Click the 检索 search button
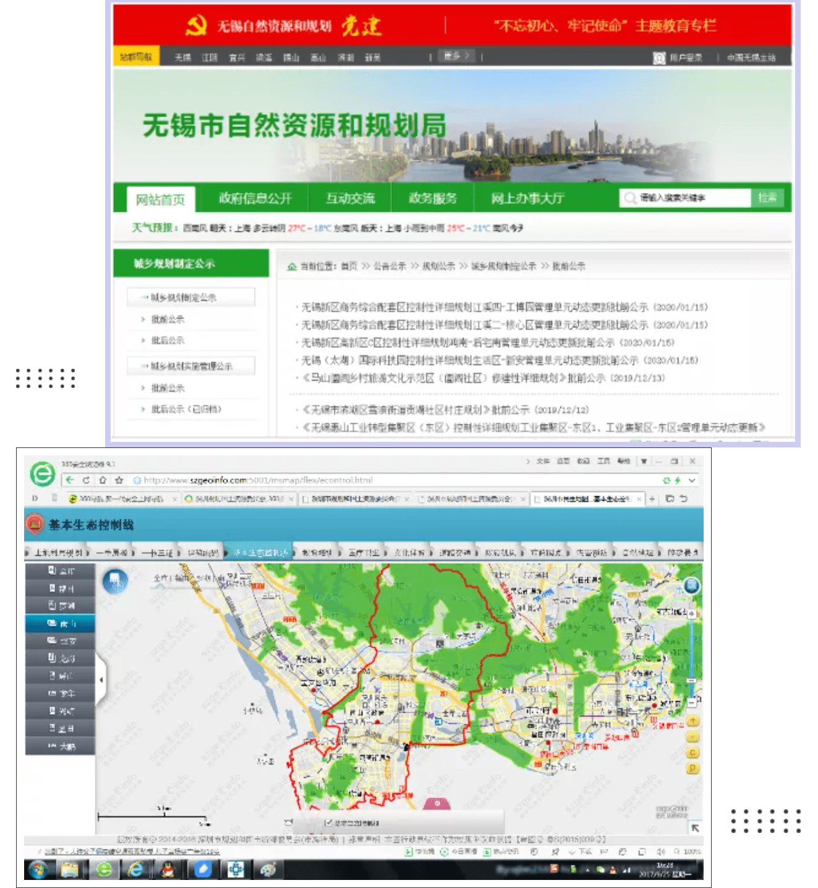The image size is (818, 888). point(767,197)
